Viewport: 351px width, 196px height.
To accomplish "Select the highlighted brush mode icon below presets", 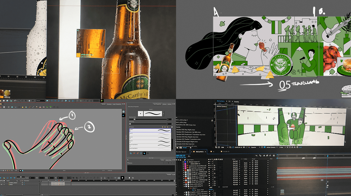I will [x=144, y=153].
